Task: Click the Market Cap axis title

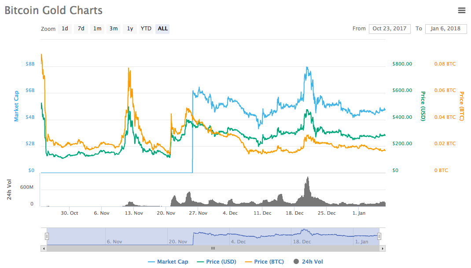Action: [16, 106]
